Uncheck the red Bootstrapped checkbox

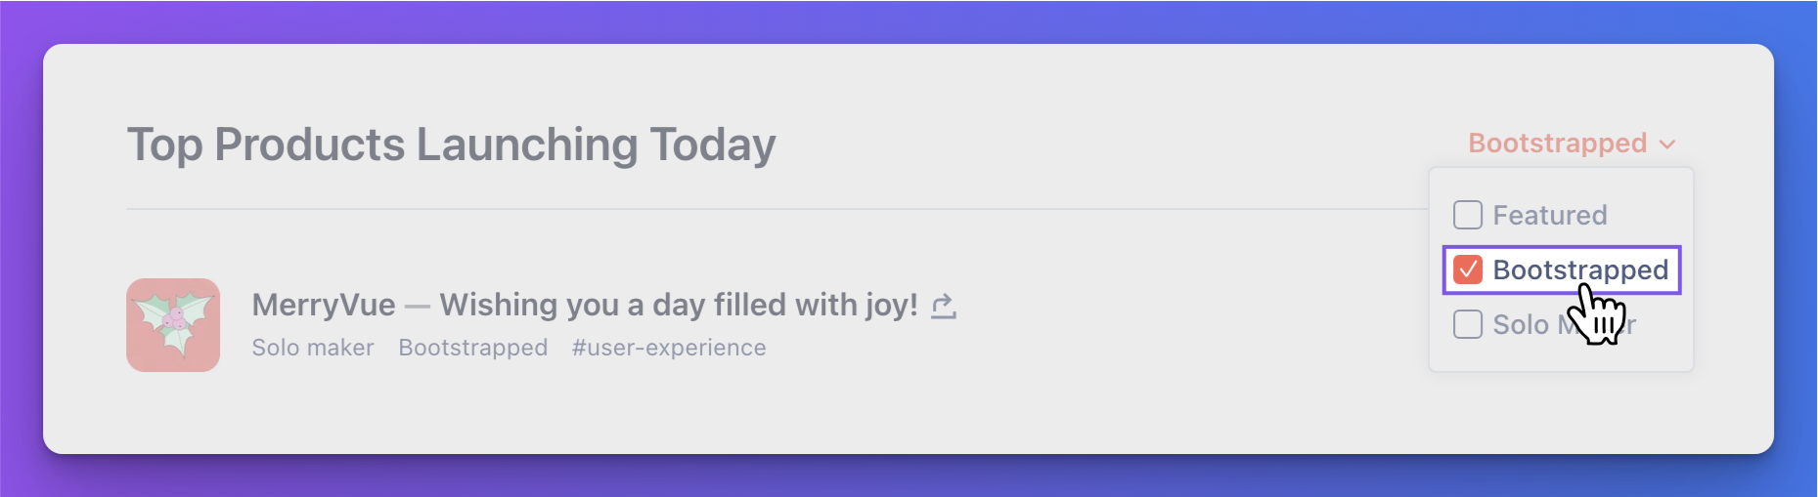coord(1467,269)
